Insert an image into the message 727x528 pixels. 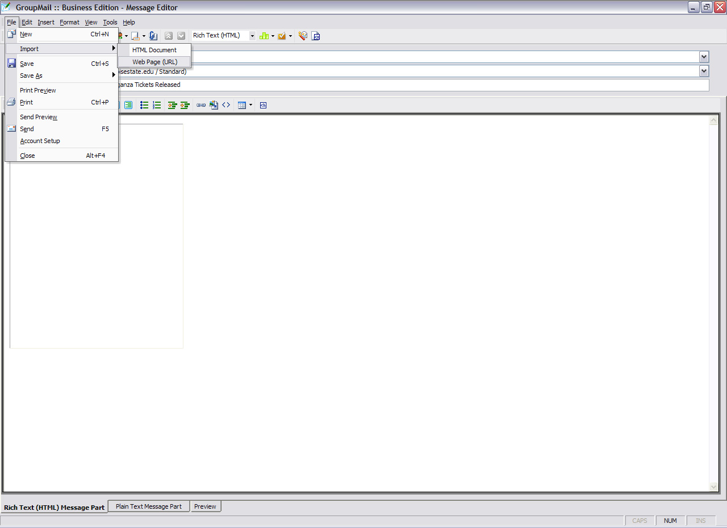(214, 105)
